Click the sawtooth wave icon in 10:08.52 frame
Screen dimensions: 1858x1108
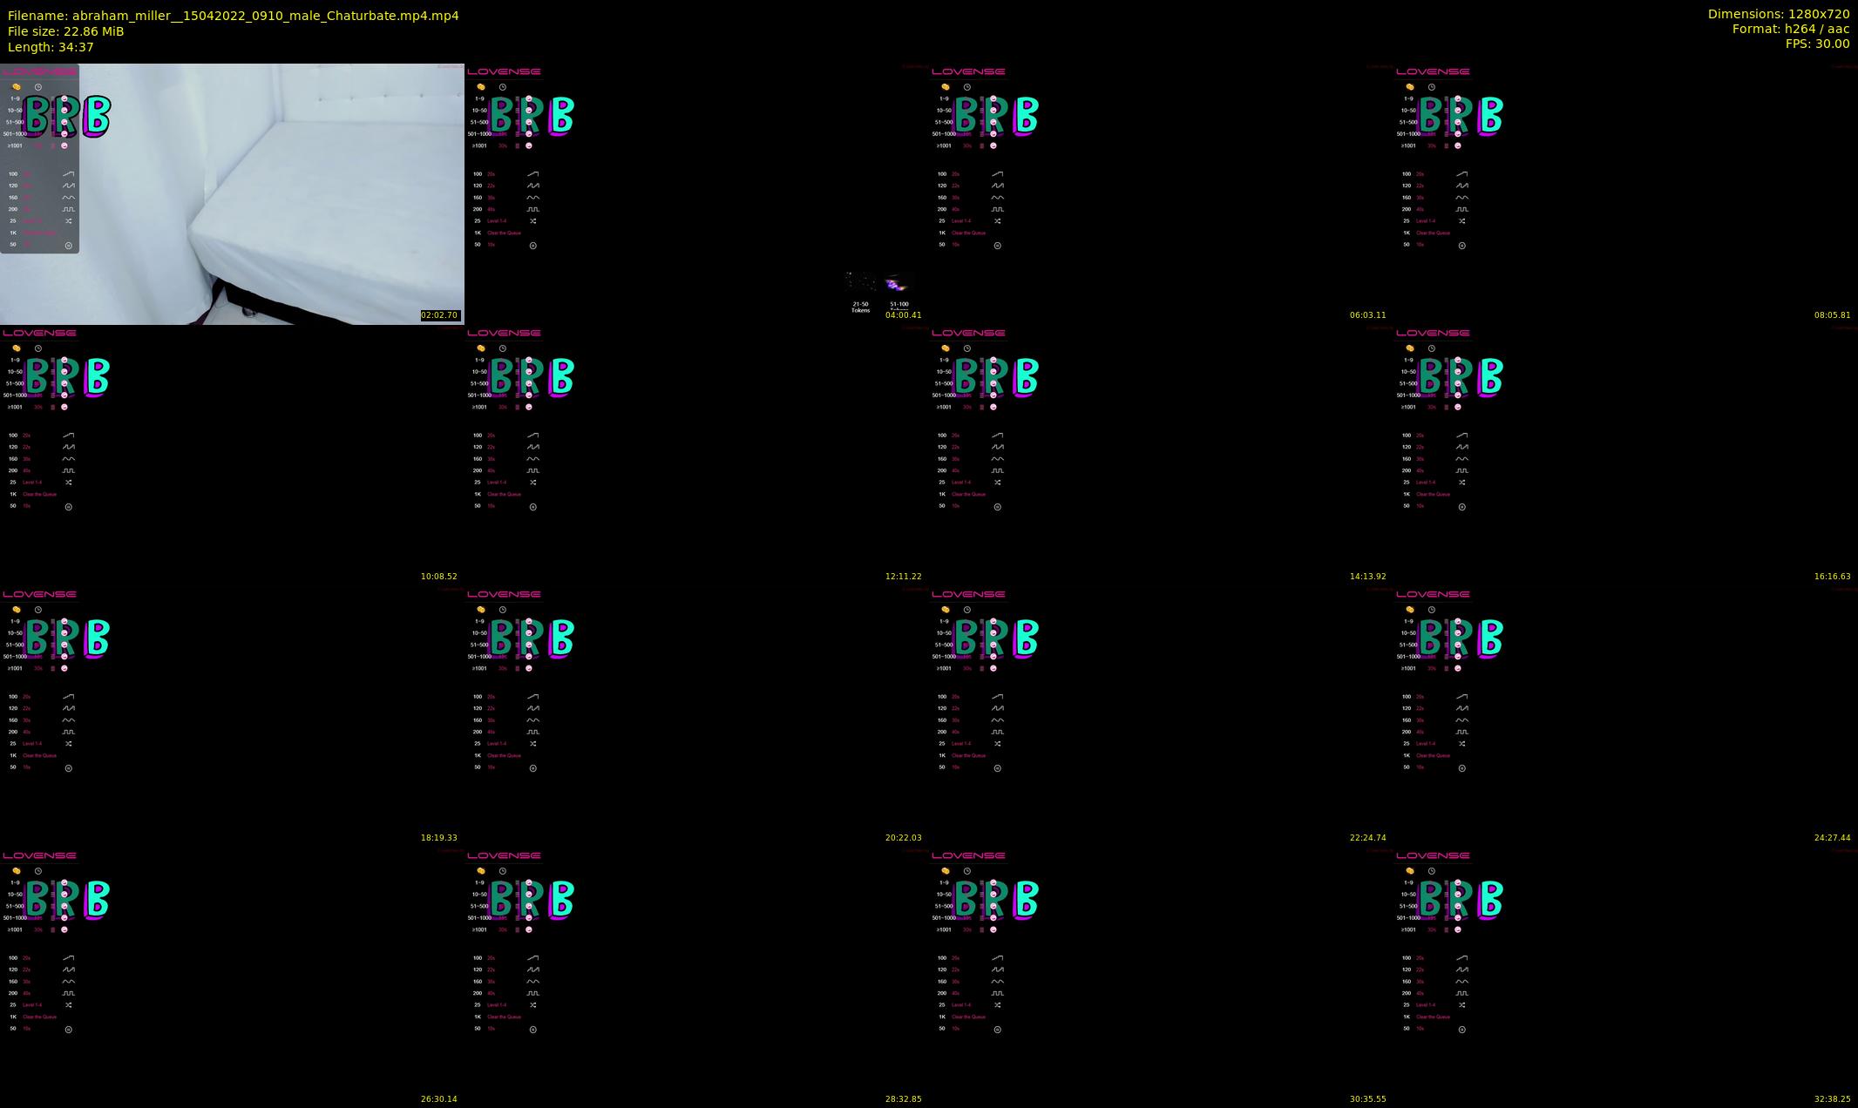(69, 447)
